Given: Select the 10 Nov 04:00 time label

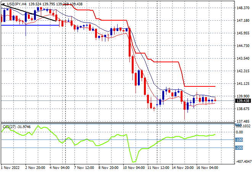Looking at the screenshot, I should pos(134,168).
